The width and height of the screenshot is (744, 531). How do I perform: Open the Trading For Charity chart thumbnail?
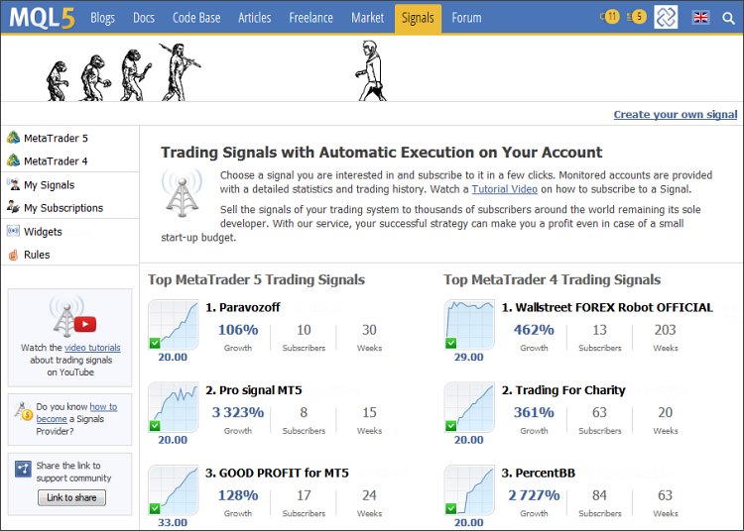click(x=469, y=407)
